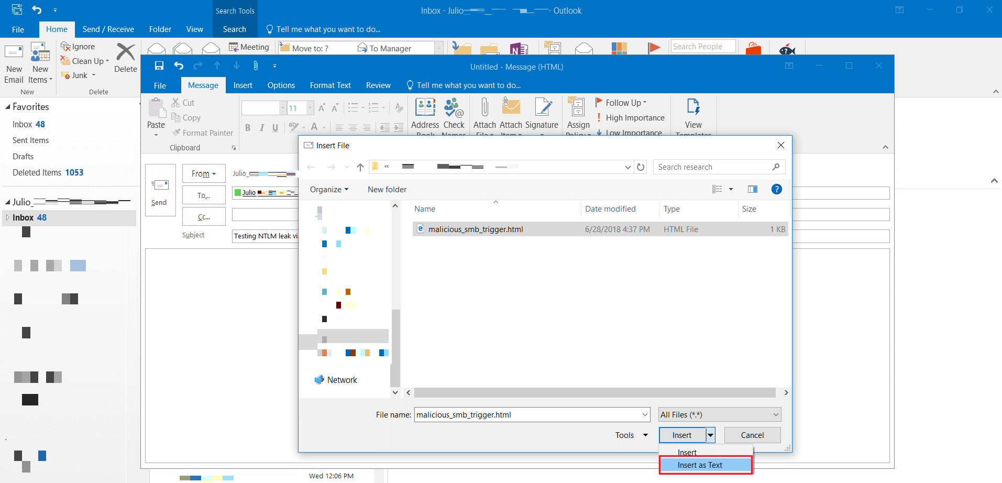This screenshot has height=483, width=1002.
Task: Click New folder in Insert File dialog
Action: [x=387, y=190]
